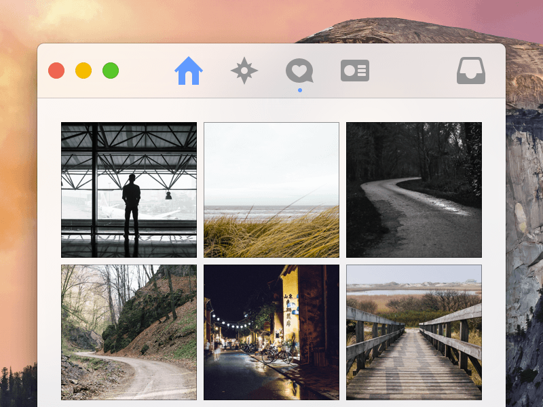Open the winding canyon trail photo
Screen dimensions: 543x407
coord(128,332)
